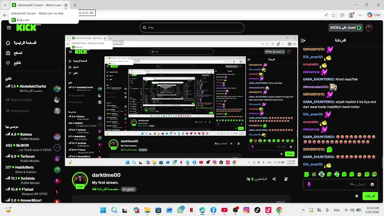
Task: Open HabibiBetz Slots & Casino channel
Action: pos(33,169)
